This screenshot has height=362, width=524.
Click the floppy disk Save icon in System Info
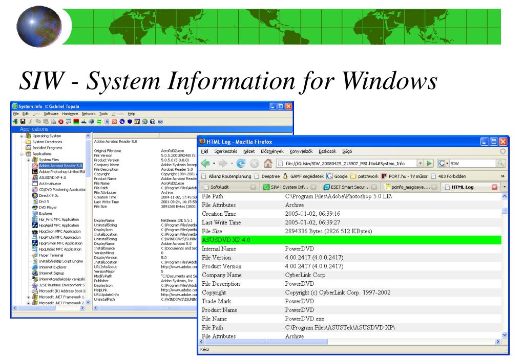(23, 122)
